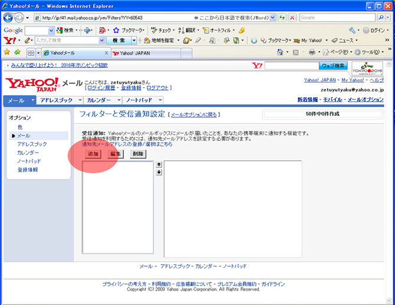This screenshot has width=395, height=305.
Task: Open the メールオプションに戻る link
Action: 194,115
